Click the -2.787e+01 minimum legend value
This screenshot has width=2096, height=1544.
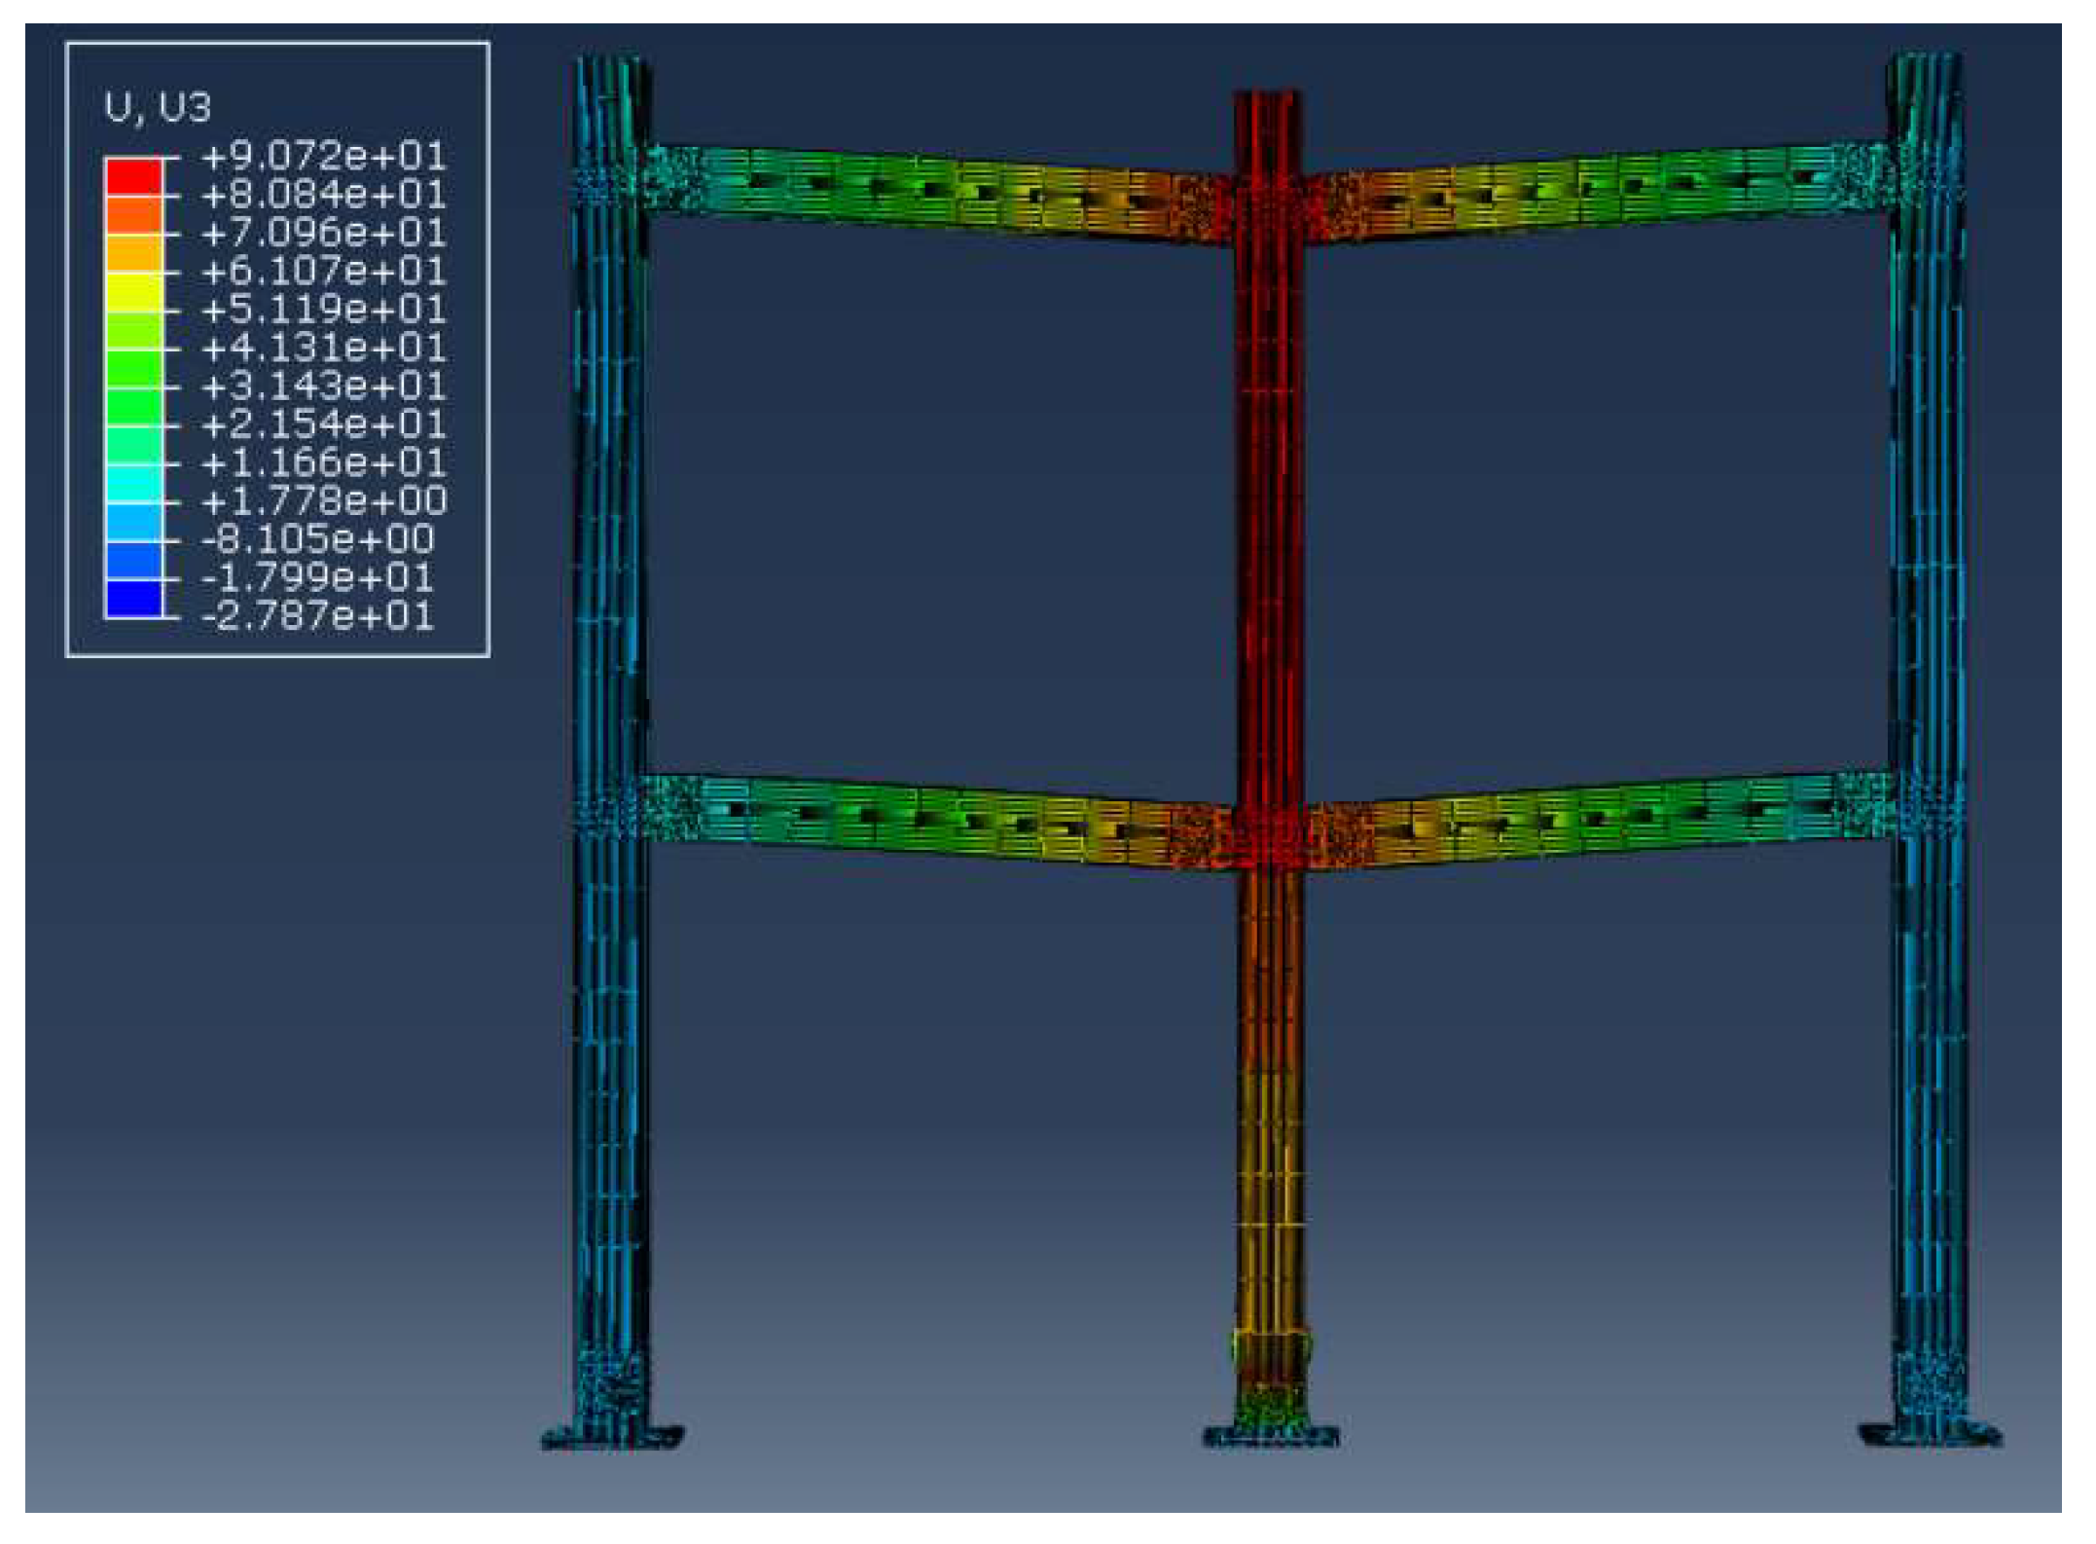tap(317, 616)
